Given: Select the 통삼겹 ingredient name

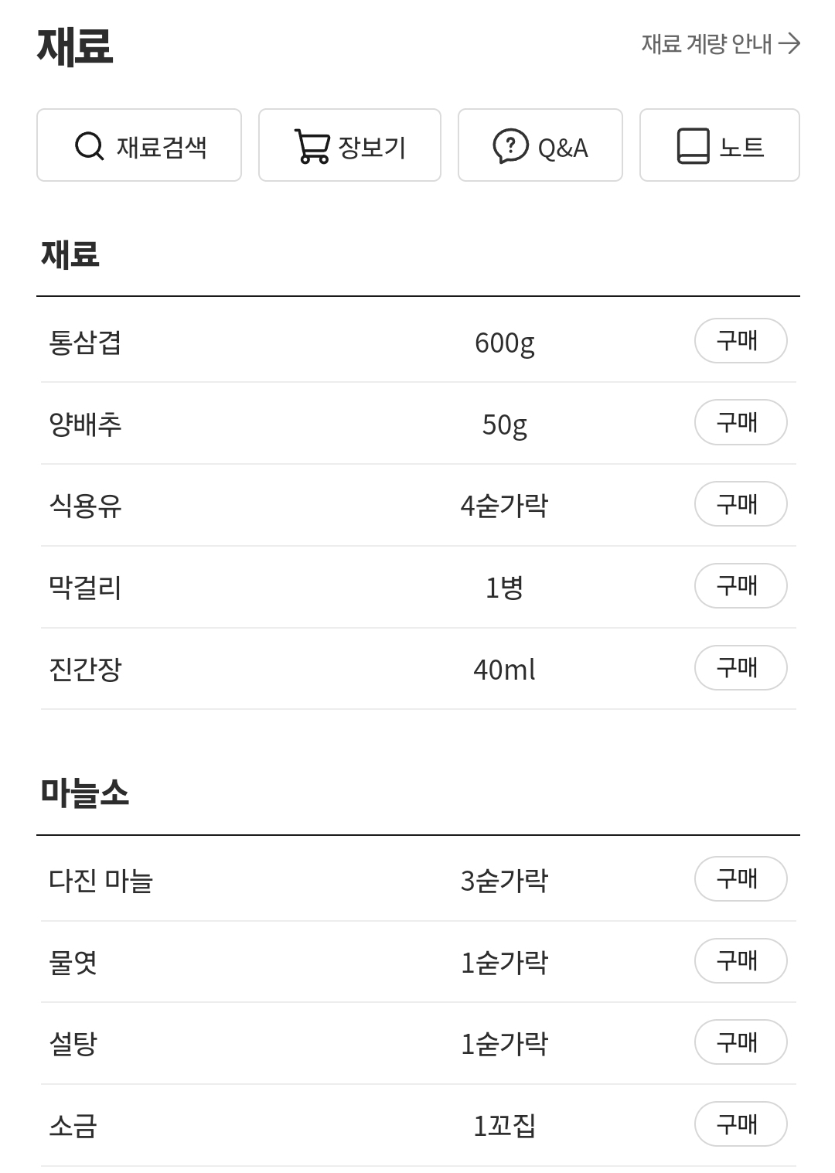Looking at the screenshot, I should [85, 342].
